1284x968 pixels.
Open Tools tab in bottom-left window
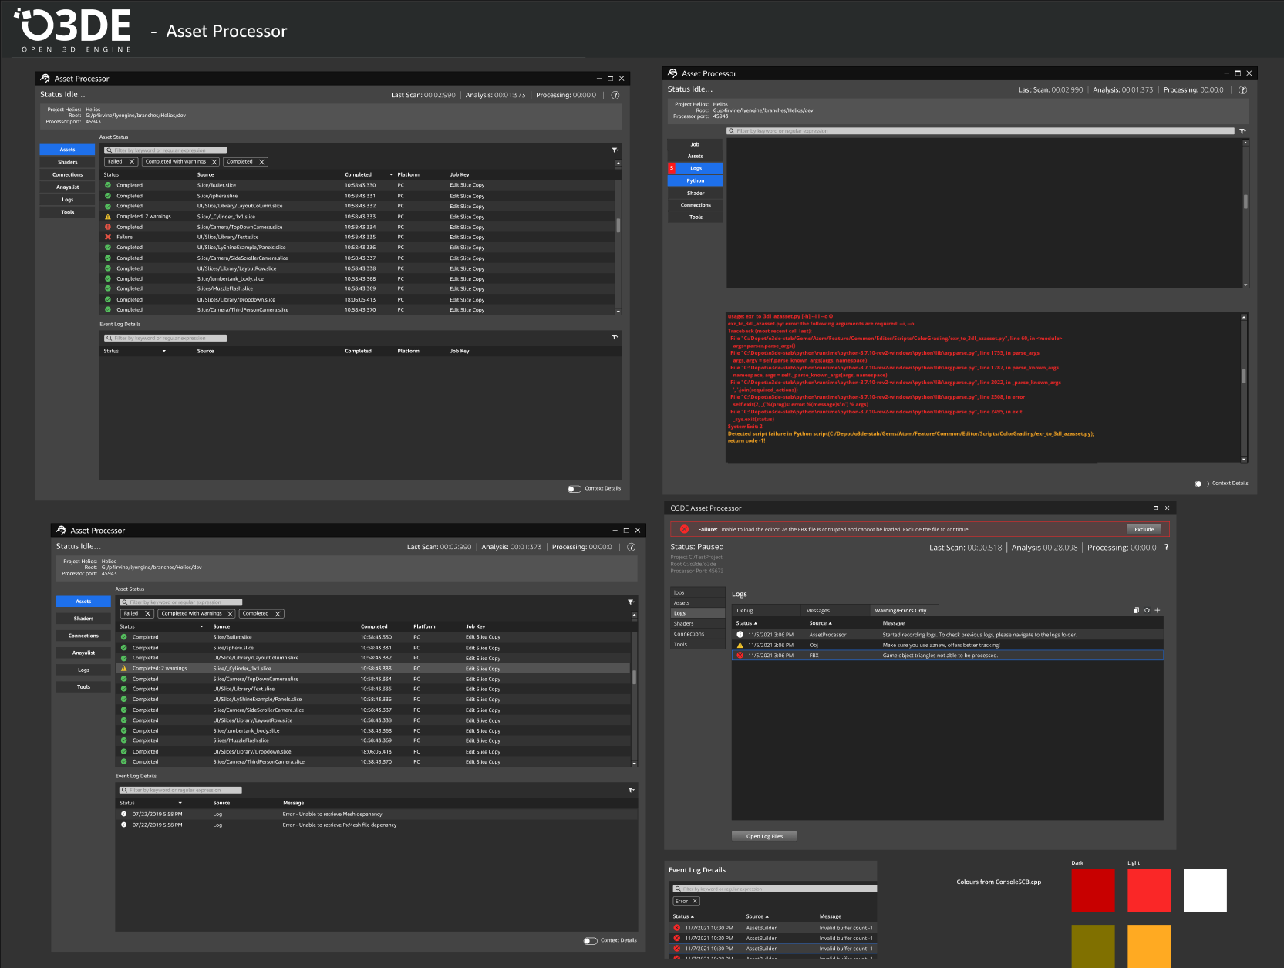(x=83, y=686)
